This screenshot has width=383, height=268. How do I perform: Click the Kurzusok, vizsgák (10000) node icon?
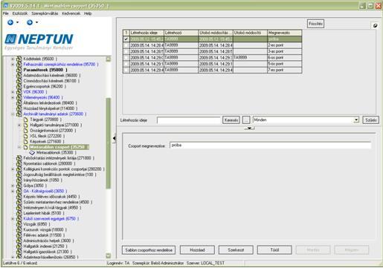19,229
